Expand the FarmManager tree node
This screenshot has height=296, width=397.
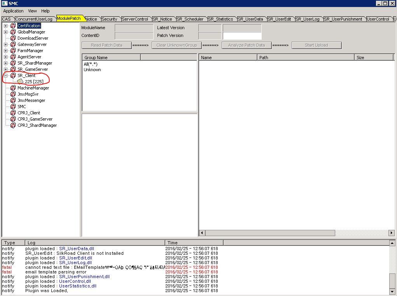tap(6, 51)
